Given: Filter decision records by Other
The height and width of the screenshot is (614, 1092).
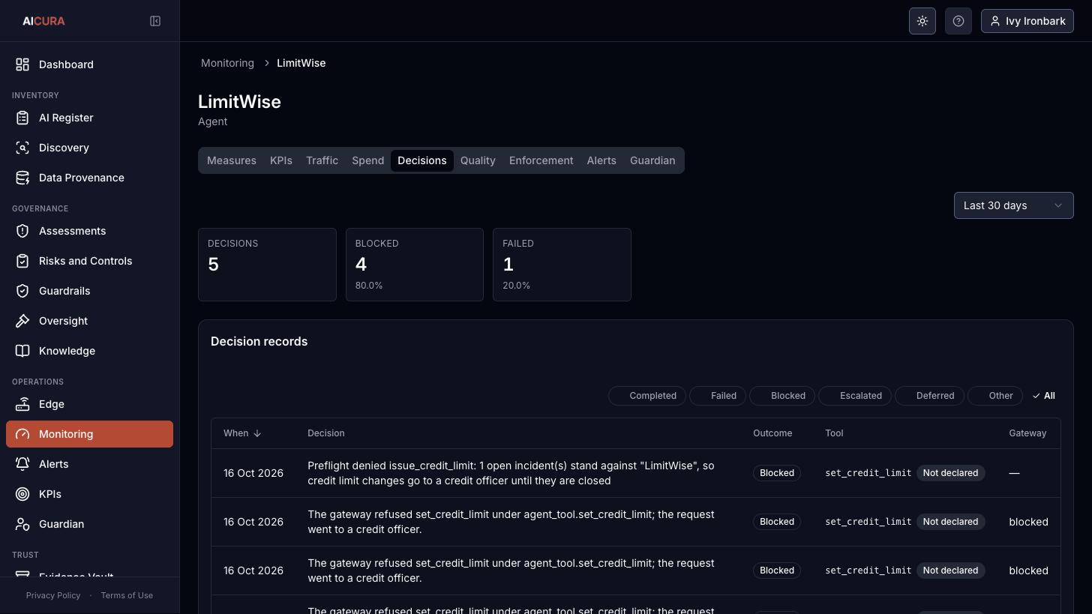Looking at the screenshot, I should point(995,396).
